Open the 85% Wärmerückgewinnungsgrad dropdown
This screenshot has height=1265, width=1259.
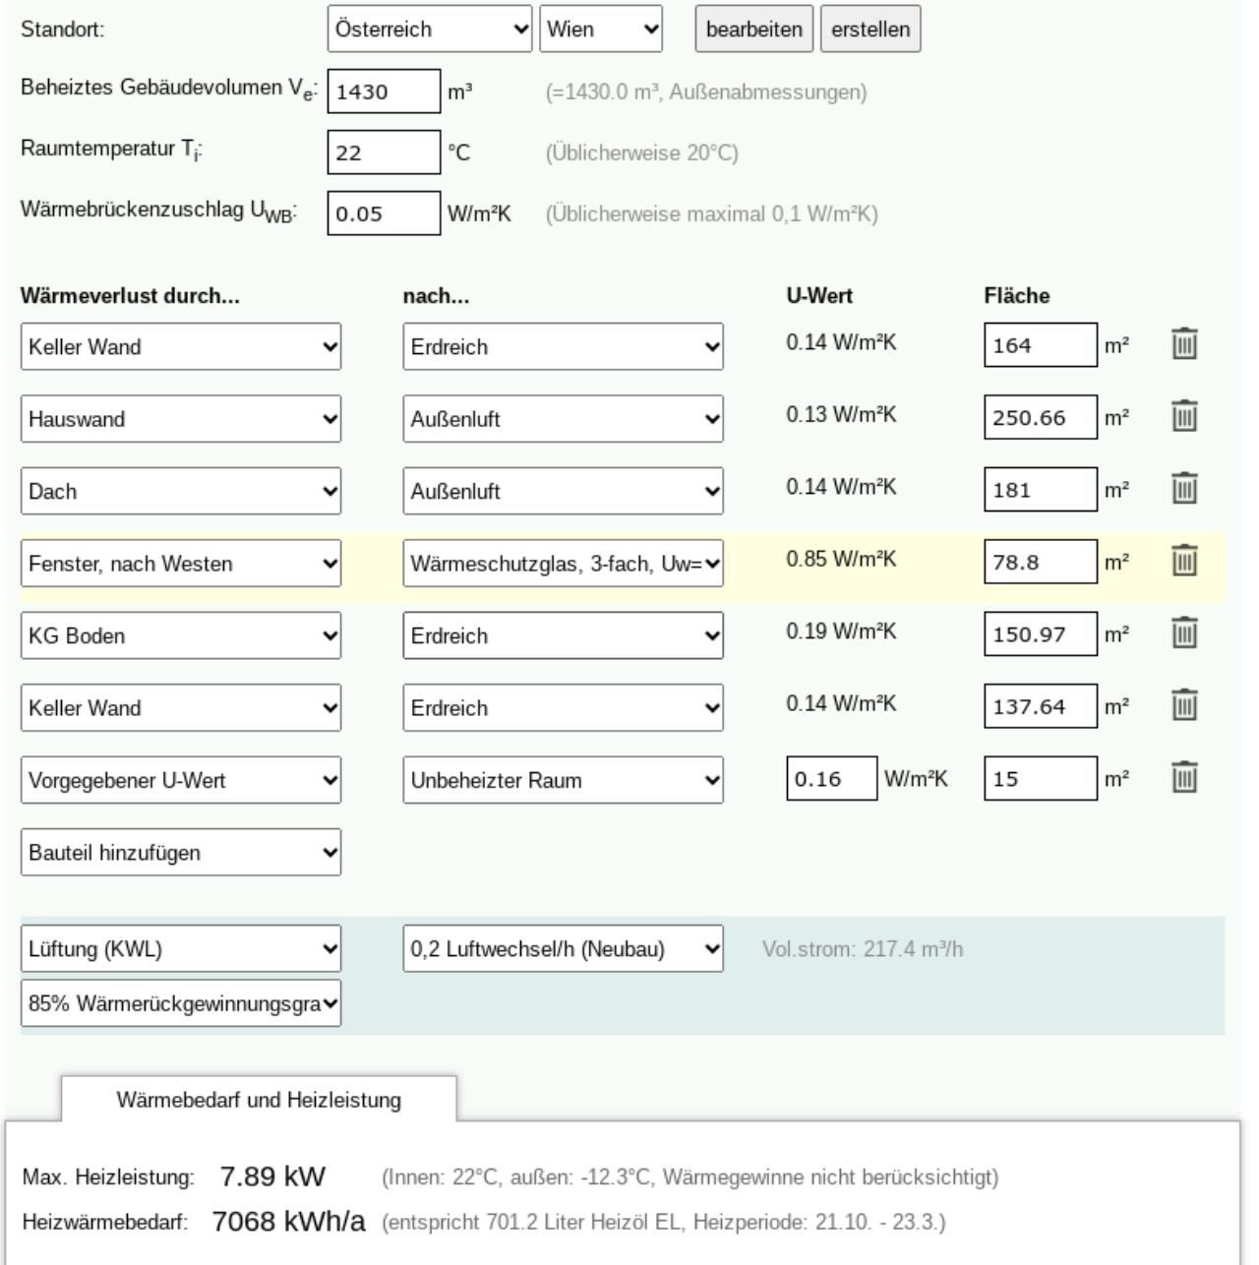pyautogui.click(x=181, y=1003)
